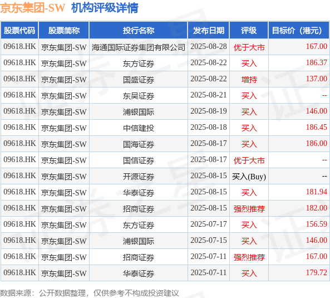Click the 京东集团-SW title text

pyautogui.click(x=33, y=8)
